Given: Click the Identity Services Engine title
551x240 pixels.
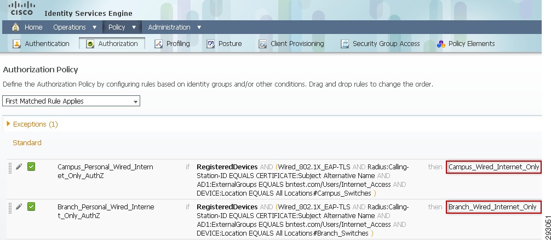Looking at the screenshot, I should click(89, 14).
